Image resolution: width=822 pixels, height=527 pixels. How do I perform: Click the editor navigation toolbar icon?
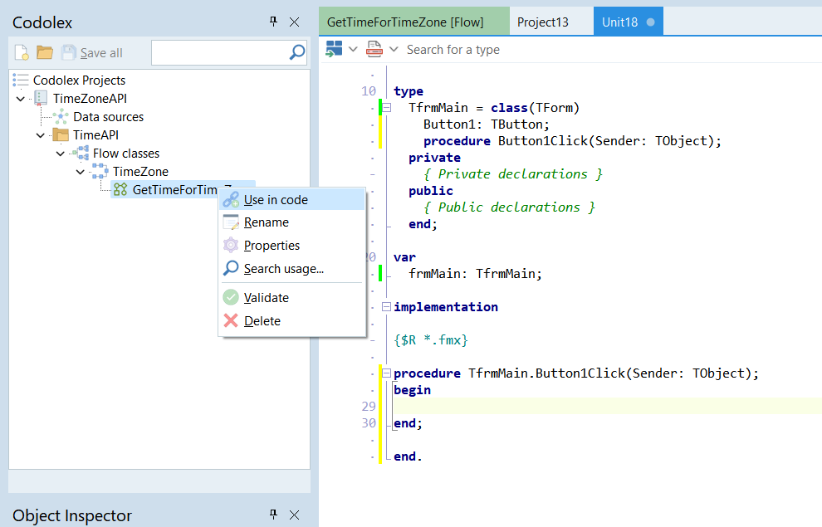tap(334, 49)
